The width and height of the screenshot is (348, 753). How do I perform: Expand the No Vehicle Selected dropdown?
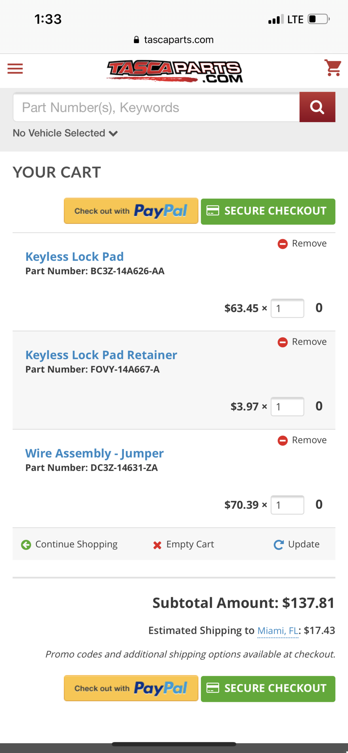(65, 133)
